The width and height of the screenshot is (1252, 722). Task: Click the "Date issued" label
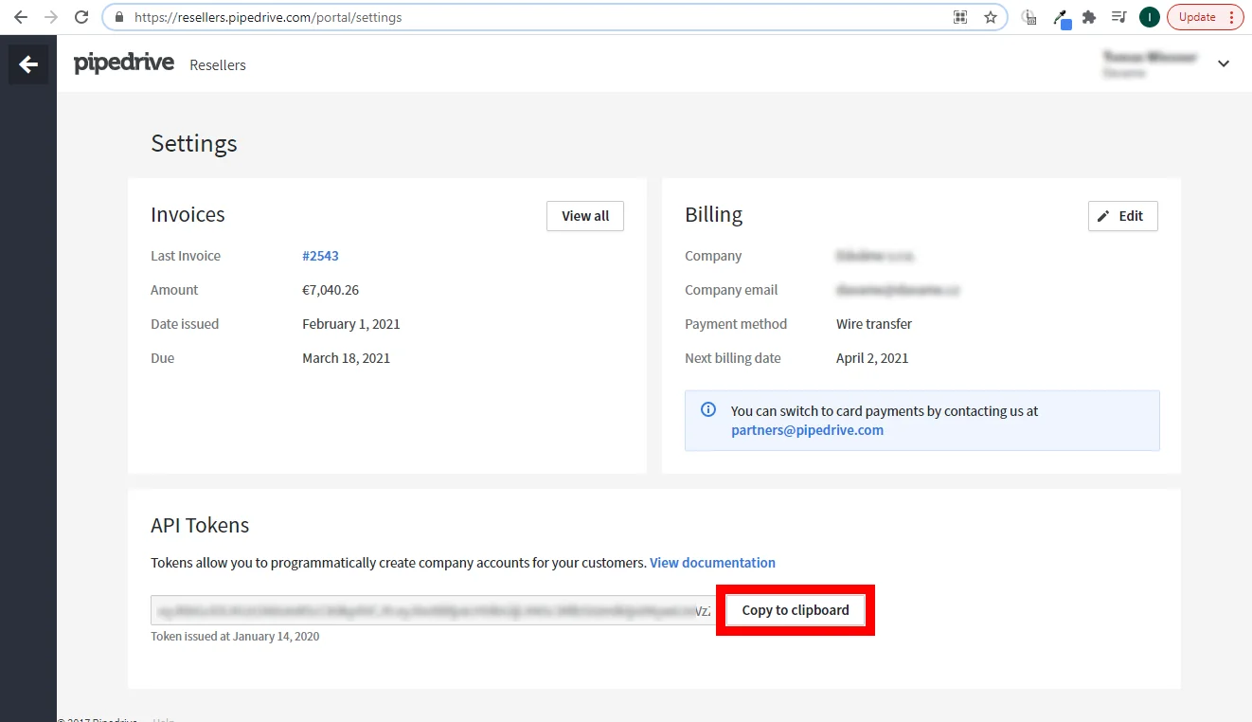coord(185,324)
